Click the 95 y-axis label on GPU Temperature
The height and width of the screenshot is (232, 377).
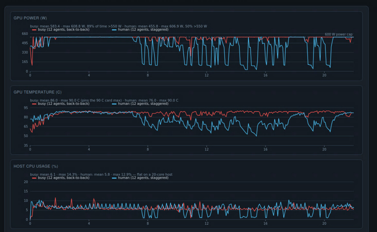point(26,108)
